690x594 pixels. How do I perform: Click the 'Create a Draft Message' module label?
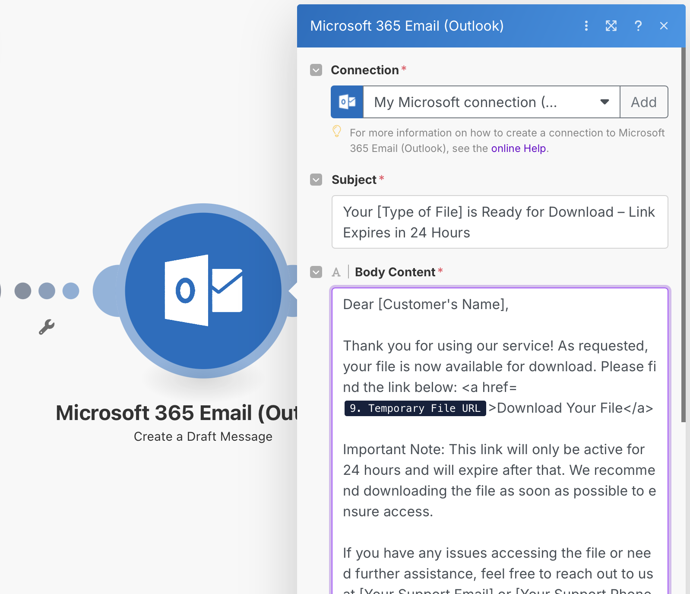coord(203,436)
